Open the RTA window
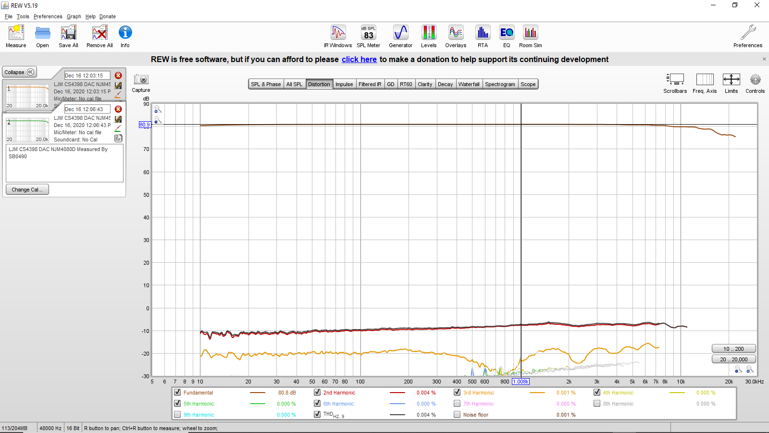The height and width of the screenshot is (433, 769). pyautogui.click(x=483, y=37)
